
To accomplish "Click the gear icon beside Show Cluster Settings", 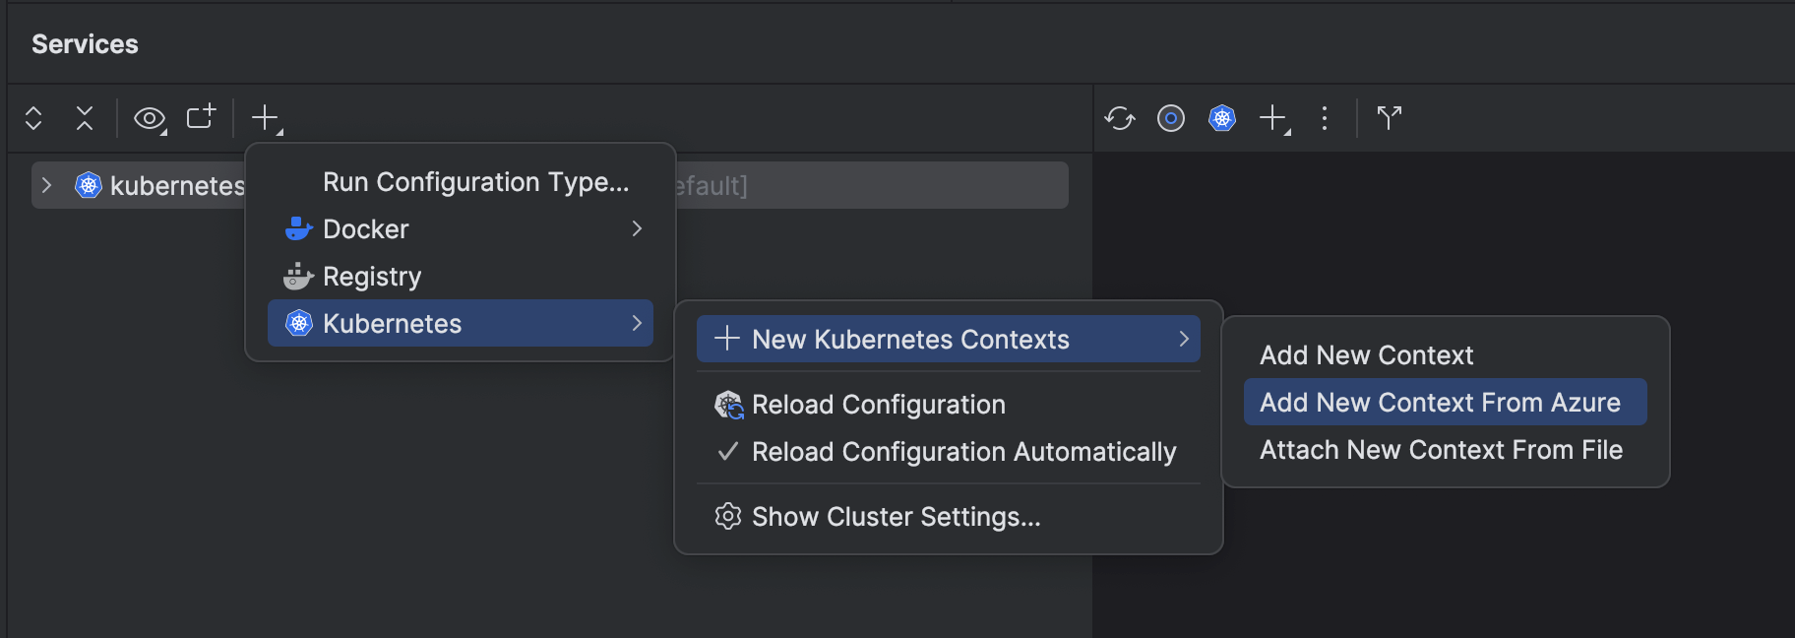I will coord(728,516).
